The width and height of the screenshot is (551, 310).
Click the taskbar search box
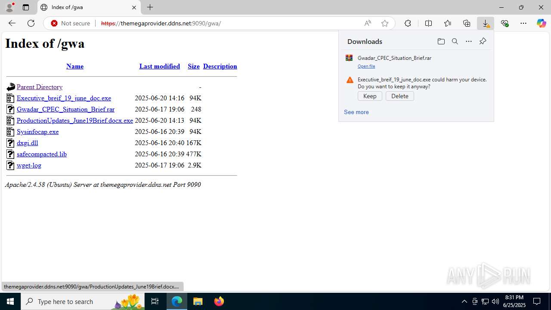(83, 301)
